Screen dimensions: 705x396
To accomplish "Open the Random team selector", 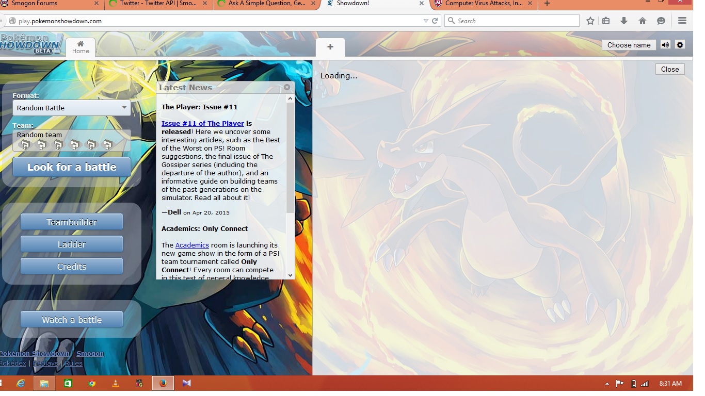I will coord(72,140).
